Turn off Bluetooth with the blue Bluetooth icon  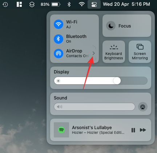click(59, 39)
